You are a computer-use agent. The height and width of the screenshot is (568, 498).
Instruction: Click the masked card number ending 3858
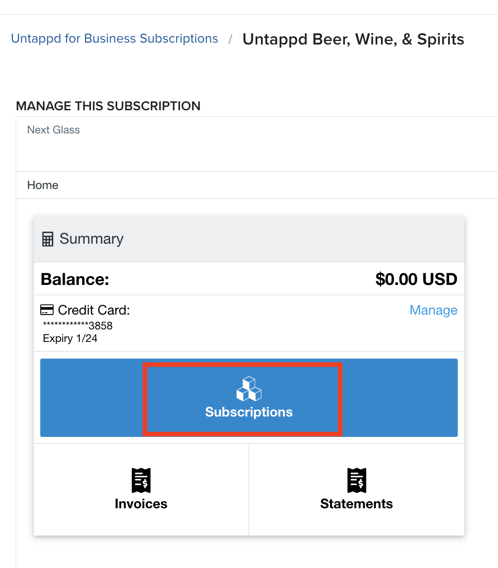click(x=77, y=326)
